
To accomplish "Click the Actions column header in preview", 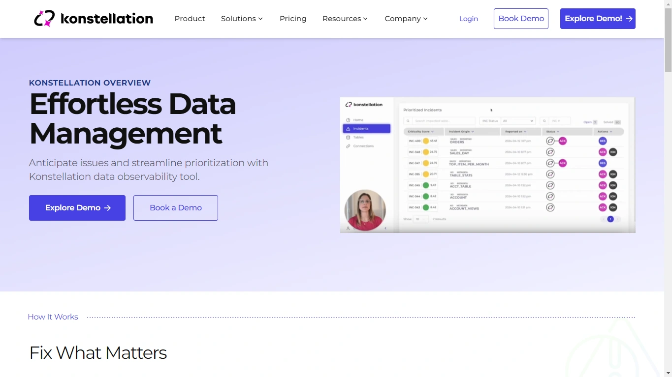I will click(609, 132).
